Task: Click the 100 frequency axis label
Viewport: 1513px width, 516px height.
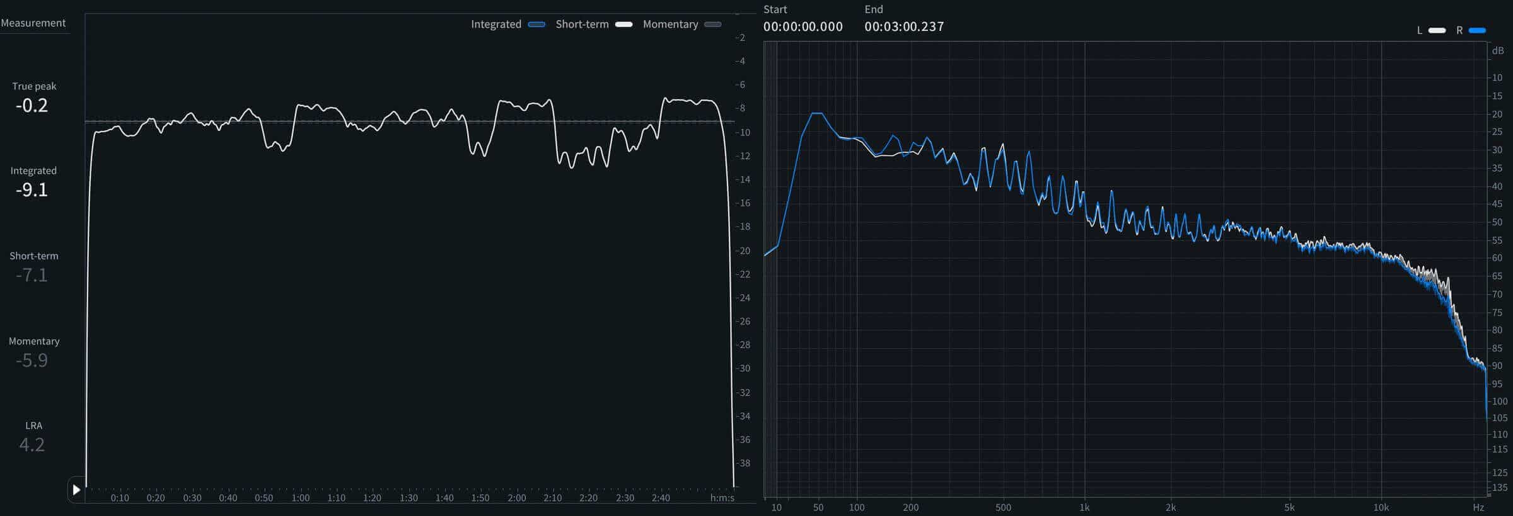Action: point(857,507)
